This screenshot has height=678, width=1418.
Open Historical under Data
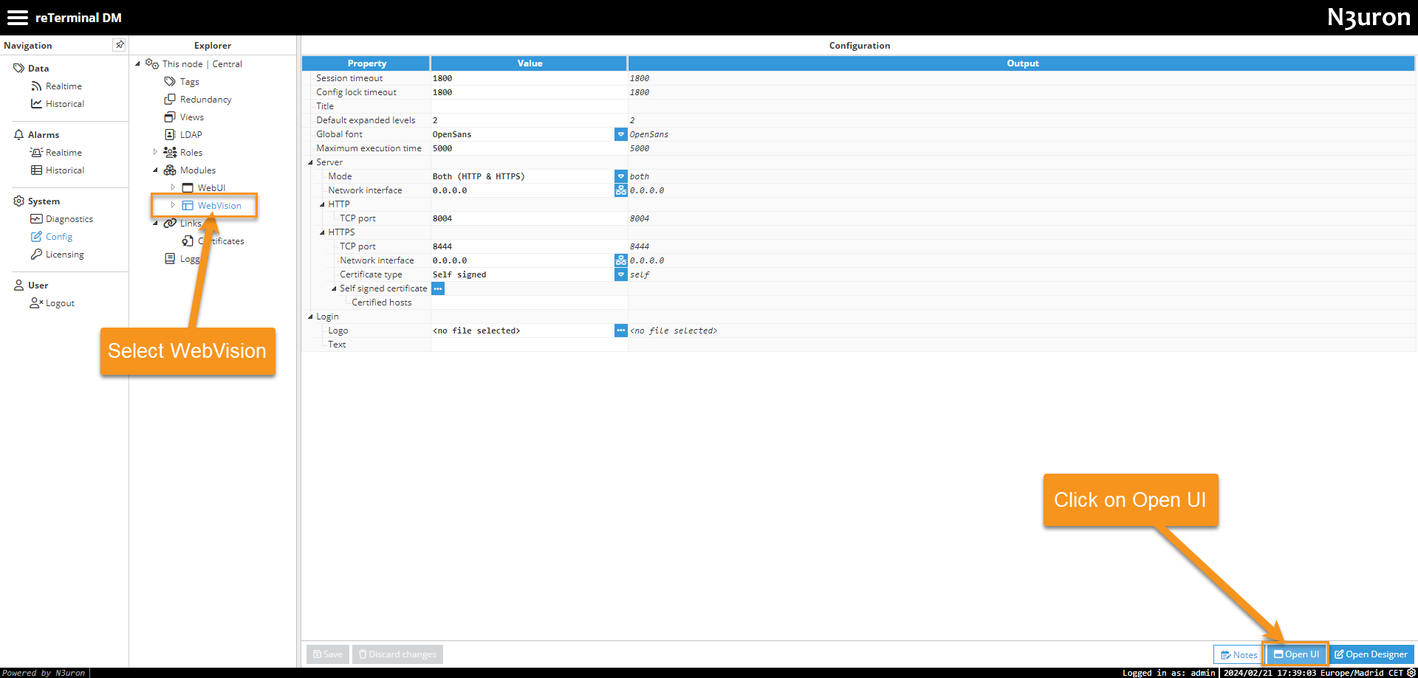65,104
